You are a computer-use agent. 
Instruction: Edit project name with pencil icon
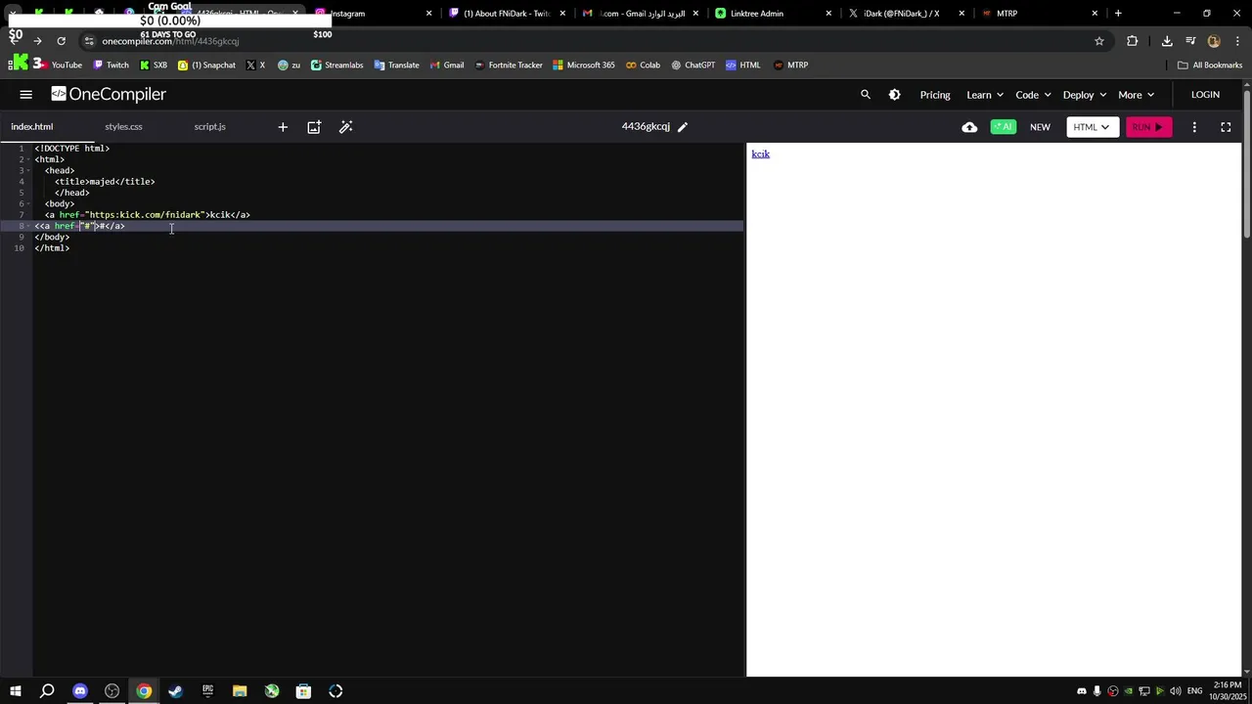tap(683, 126)
